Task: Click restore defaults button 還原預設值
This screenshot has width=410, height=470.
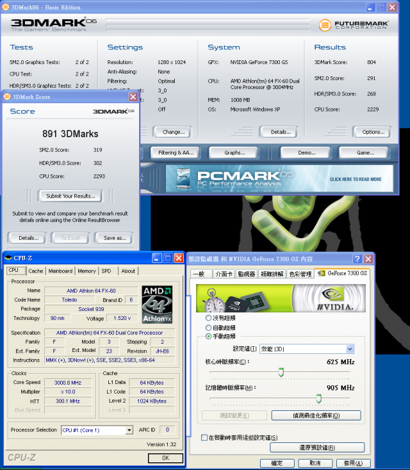Action: point(317,448)
